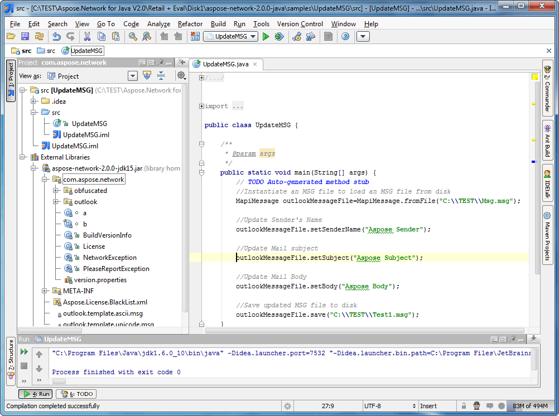Click the Paste clipboard icon

click(115, 36)
